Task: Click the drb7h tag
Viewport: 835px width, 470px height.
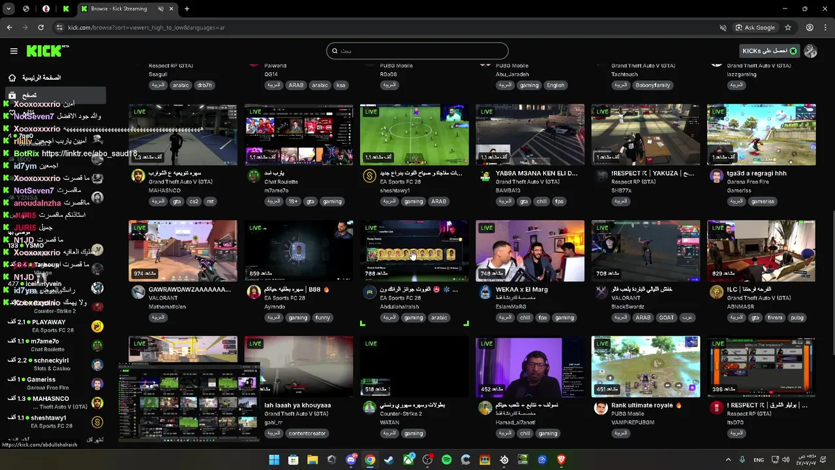Action: (x=204, y=85)
